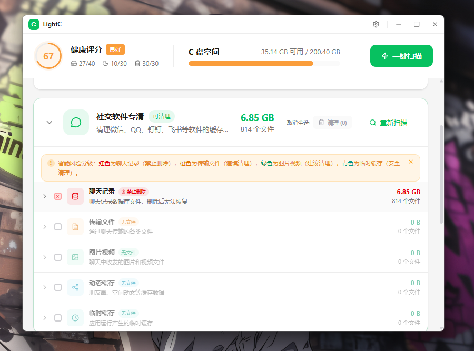This screenshot has height=351, width=474.
Task: Expand the 临时缓存 row
Action: coord(45,318)
